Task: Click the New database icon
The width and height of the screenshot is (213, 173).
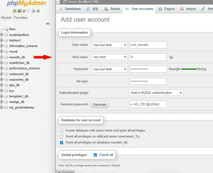Action: click(6, 29)
